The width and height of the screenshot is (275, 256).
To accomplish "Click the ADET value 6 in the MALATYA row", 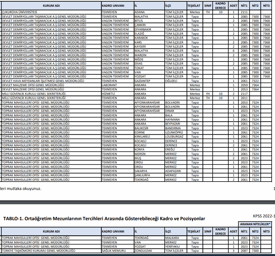I will 233,51.
